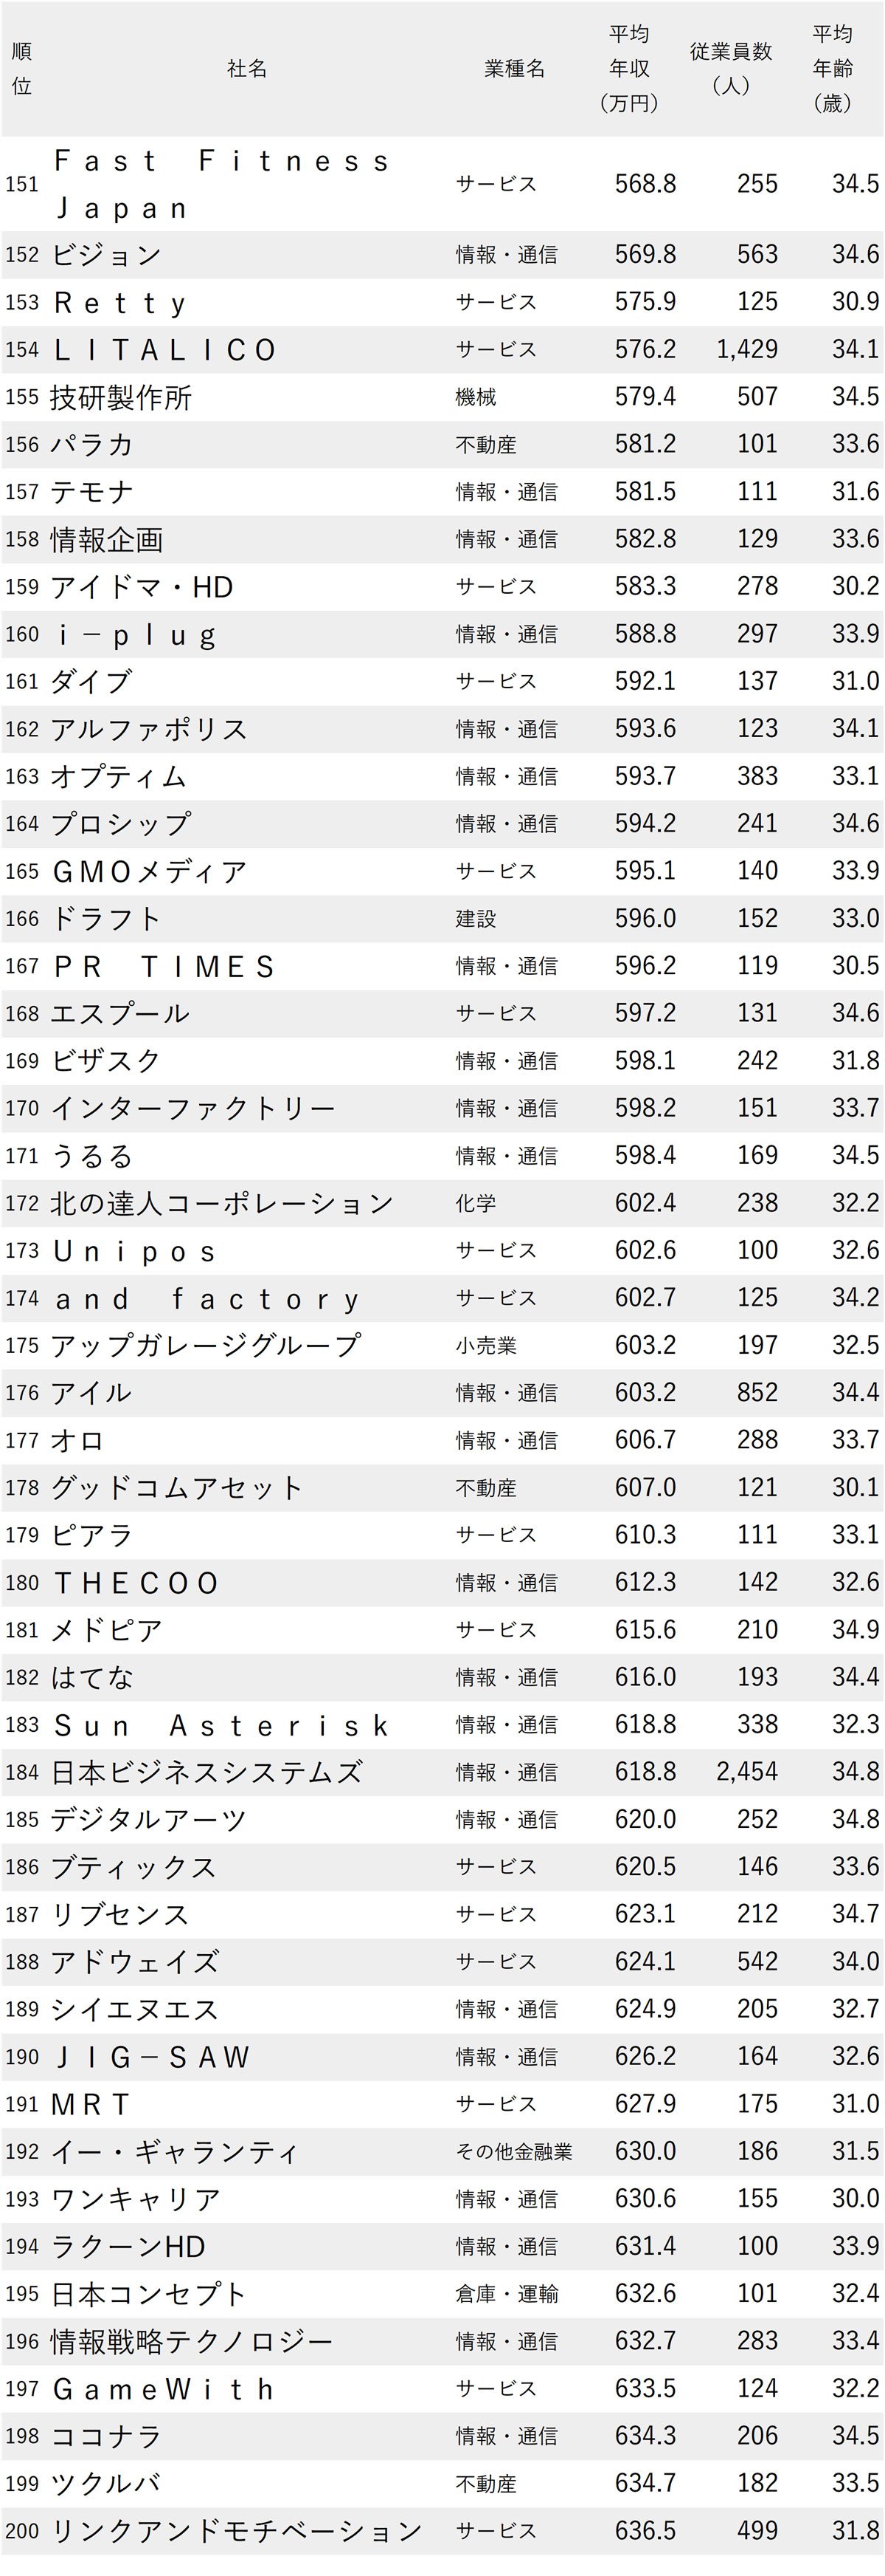
Task: Click 日本コンセプト industry cell 倉庫・運輸
Action: (x=507, y=2294)
